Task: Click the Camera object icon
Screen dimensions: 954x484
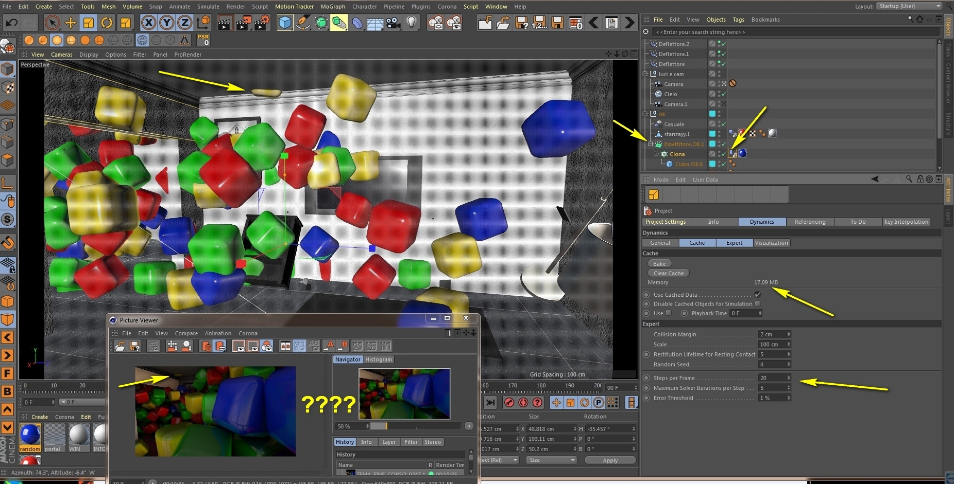Action: coord(394,23)
